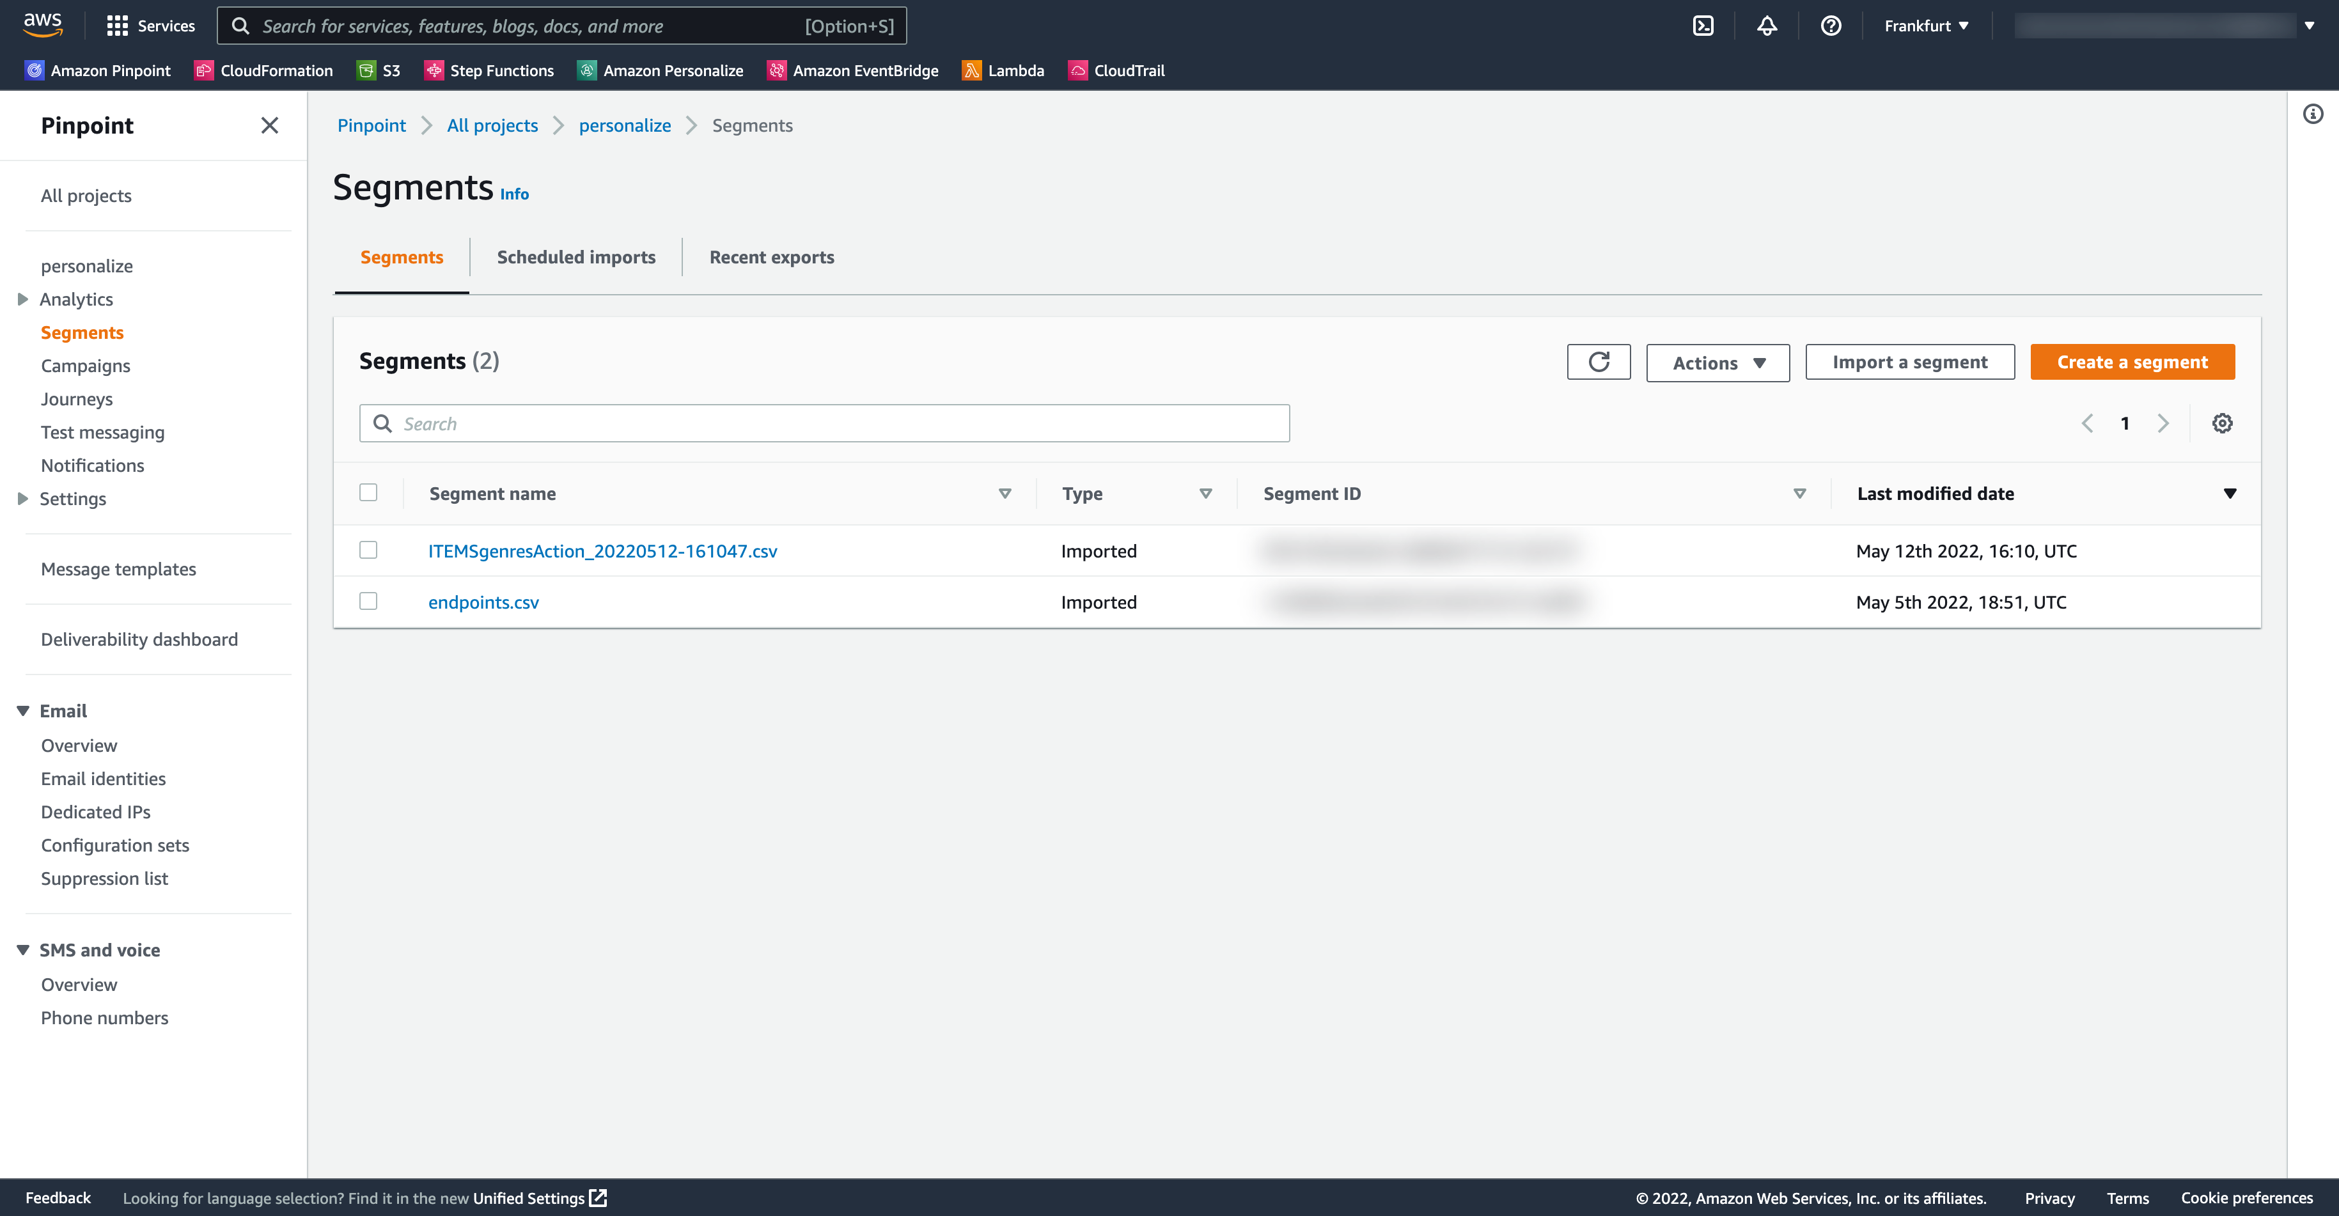Open the info panel icon on the right edge

click(x=2313, y=114)
